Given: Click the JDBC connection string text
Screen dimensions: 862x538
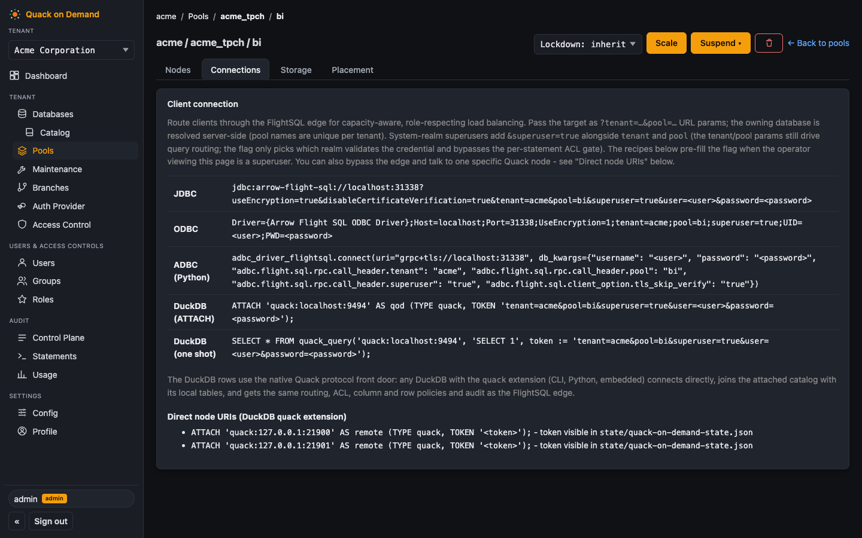Looking at the screenshot, I should [x=522, y=194].
